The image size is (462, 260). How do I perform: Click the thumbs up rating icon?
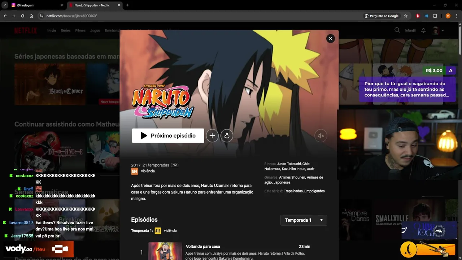click(x=227, y=136)
